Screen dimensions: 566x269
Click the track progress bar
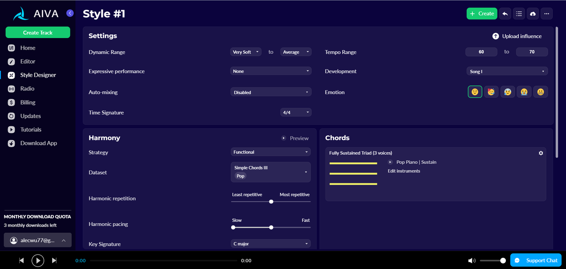tap(164, 261)
